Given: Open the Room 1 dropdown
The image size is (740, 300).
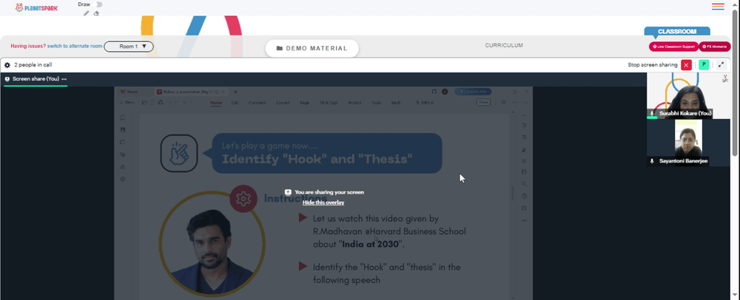Looking at the screenshot, I should (x=129, y=46).
